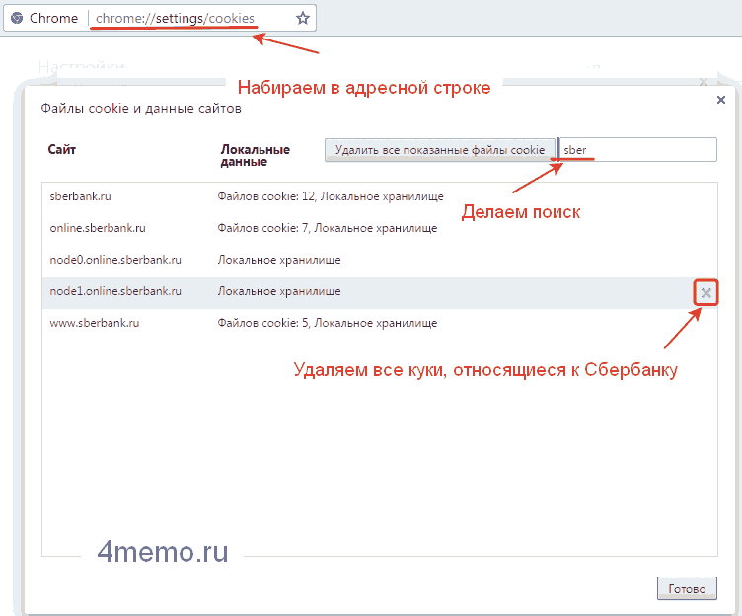Remove the node1.online.sberbank.ru entry with X
This screenshot has width=742, height=616.
tap(706, 293)
